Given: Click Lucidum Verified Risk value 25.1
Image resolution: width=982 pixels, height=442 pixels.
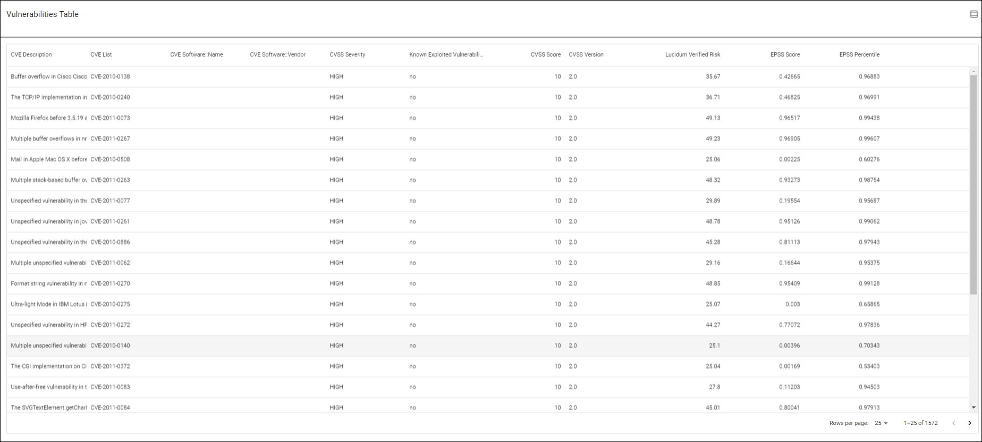Looking at the screenshot, I should [715, 345].
